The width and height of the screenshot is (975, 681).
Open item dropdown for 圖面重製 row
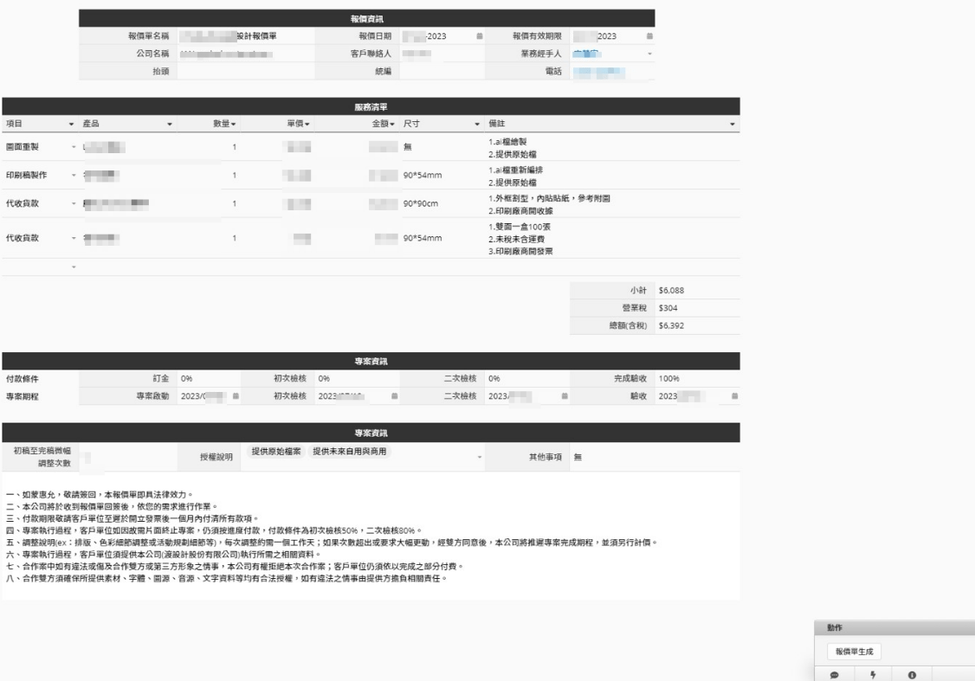(74, 147)
